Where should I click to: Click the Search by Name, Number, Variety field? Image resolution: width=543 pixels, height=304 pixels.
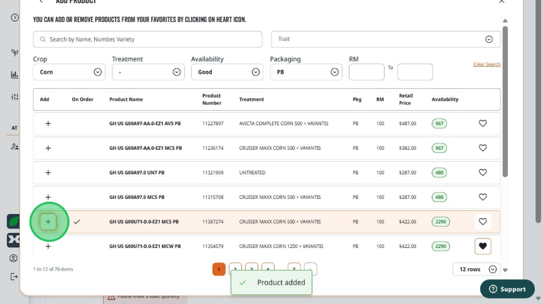pos(148,39)
